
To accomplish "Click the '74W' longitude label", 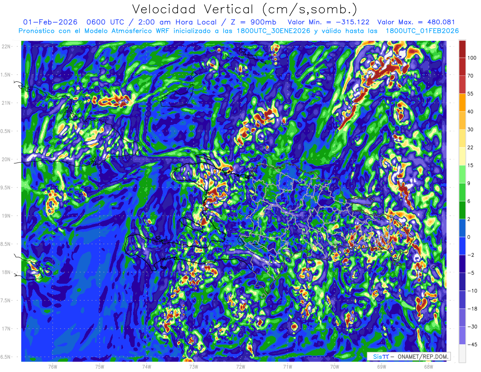I will tap(147, 366).
